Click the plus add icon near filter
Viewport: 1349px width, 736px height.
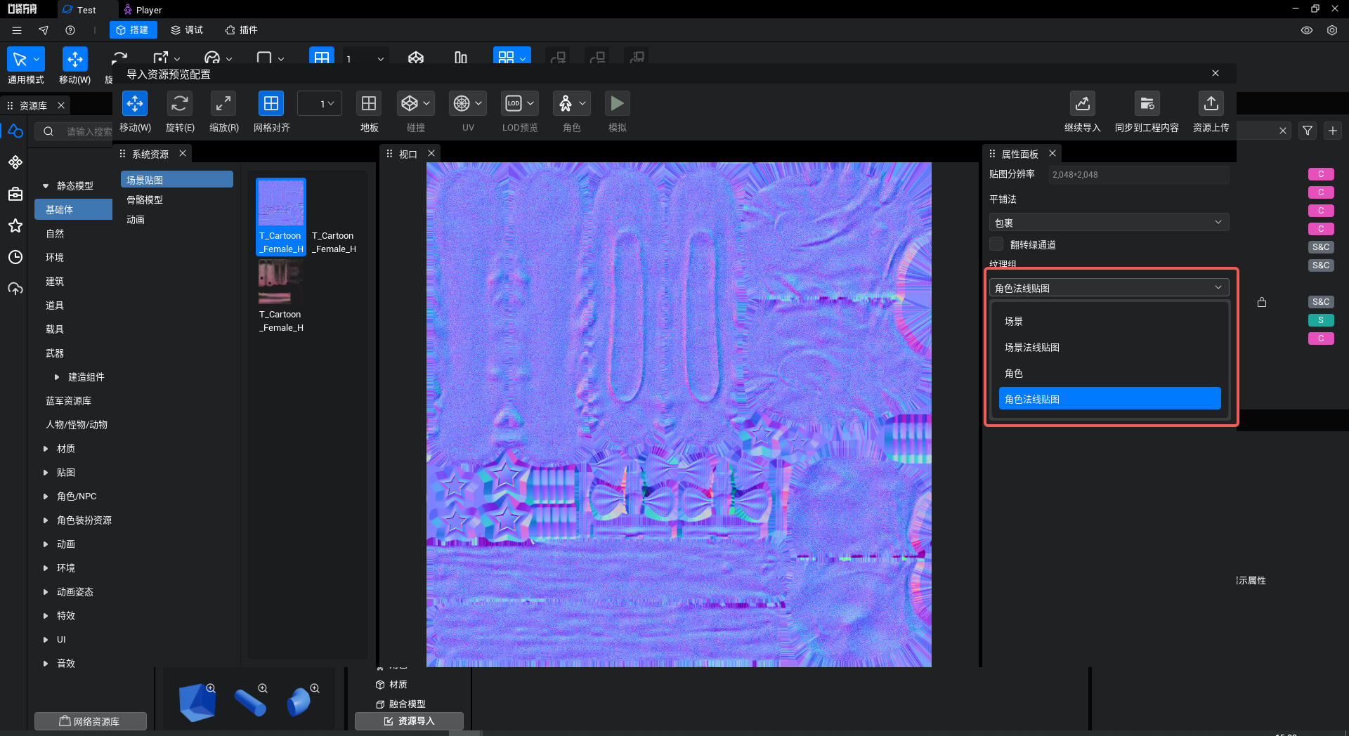(1333, 131)
